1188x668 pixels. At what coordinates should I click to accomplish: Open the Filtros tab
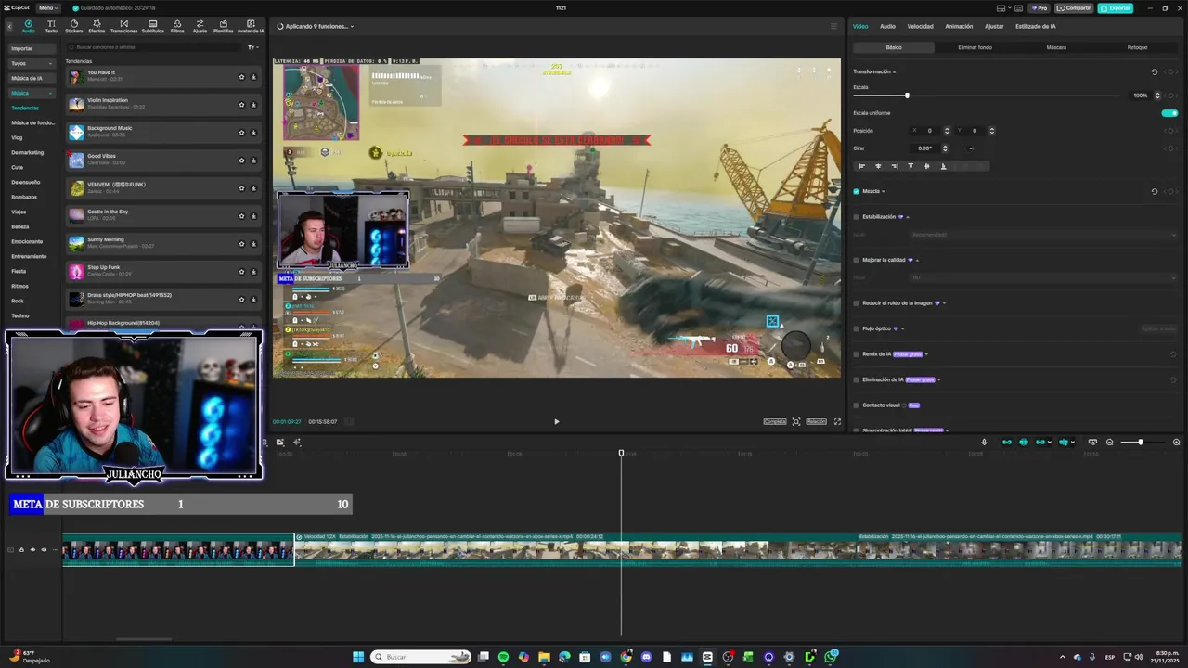click(x=177, y=26)
